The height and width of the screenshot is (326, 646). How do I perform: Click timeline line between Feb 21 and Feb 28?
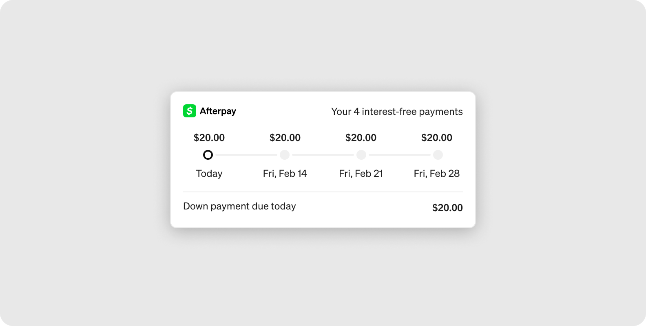400,155
